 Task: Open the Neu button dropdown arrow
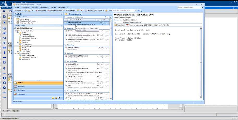tap(23, 11)
